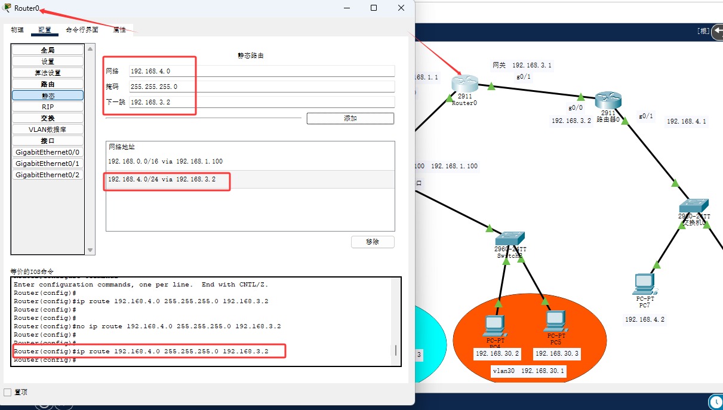Click the back arrow icon at top right
This screenshot has height=410, width=723.
(x=717, y=32)
